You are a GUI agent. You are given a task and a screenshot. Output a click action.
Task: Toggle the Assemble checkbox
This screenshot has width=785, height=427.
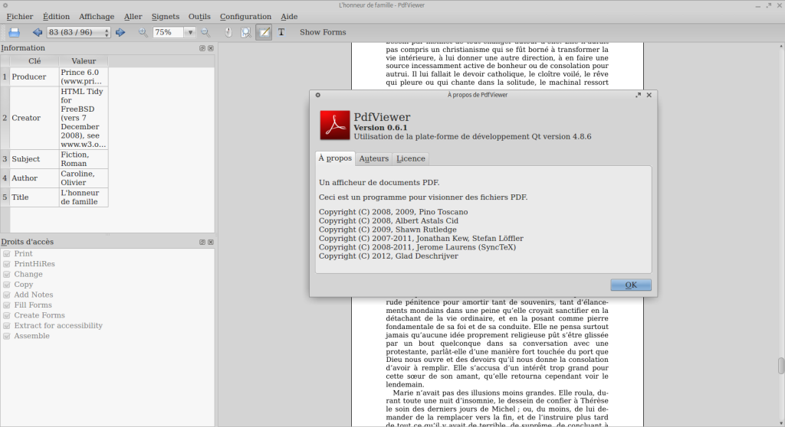(7, 336)
